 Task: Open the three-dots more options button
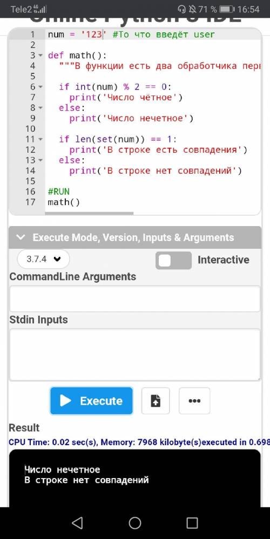(194, 401)
